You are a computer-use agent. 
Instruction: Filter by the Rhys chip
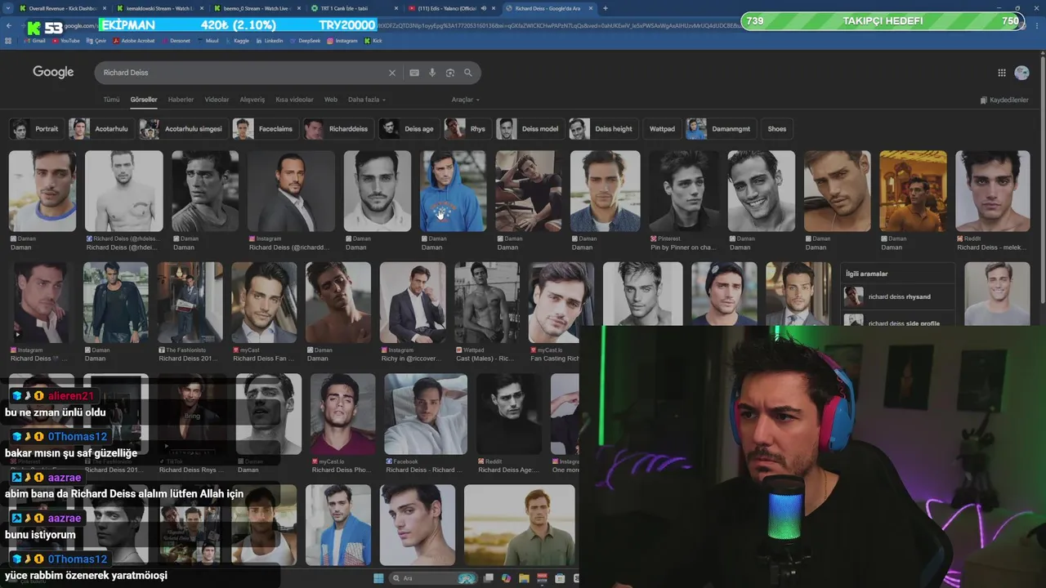467,129
